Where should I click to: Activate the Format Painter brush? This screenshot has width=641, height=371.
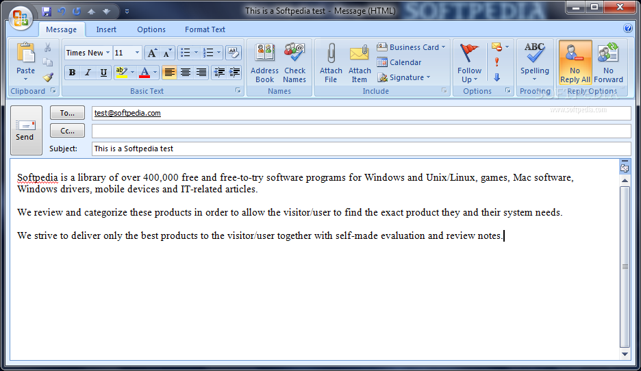(x=48, y=77)
